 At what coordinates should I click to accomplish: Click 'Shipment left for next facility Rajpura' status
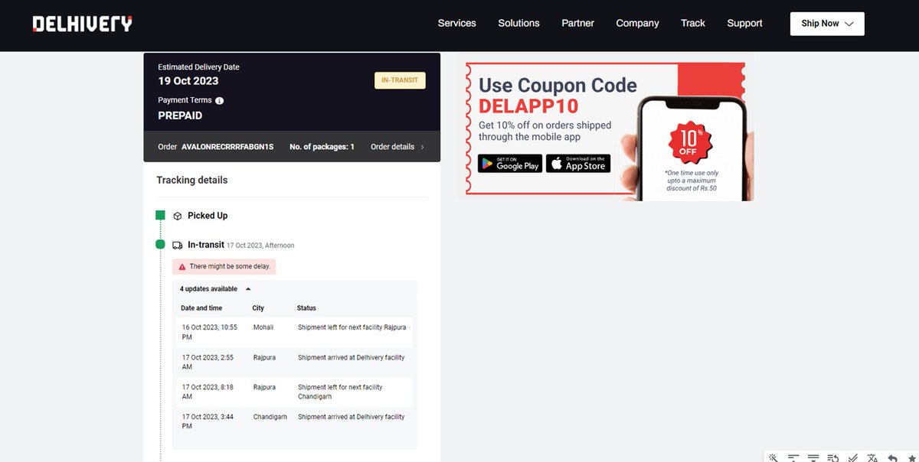pos(352,327)
